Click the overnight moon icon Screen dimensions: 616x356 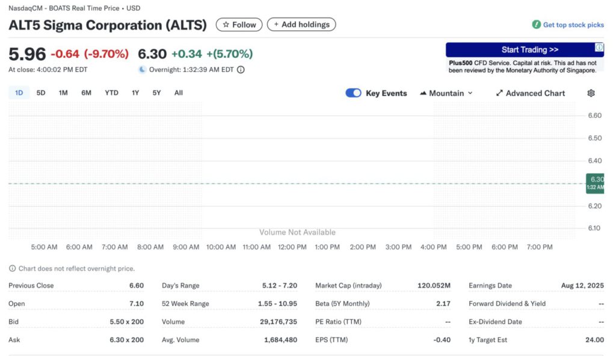click(x=142, y=69)
